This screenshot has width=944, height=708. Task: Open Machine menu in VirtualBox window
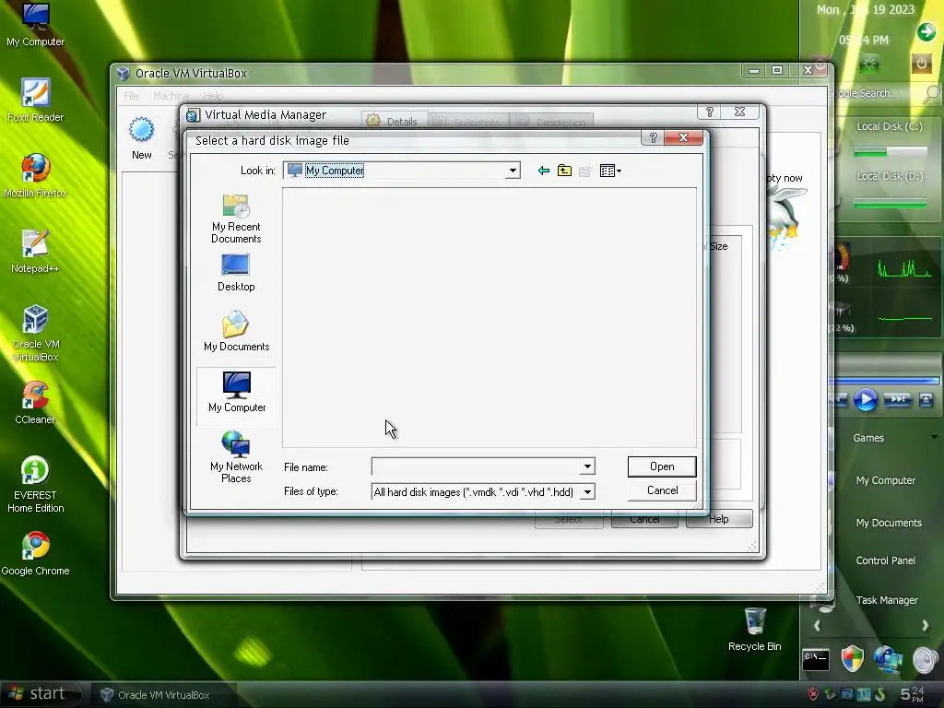171,96
